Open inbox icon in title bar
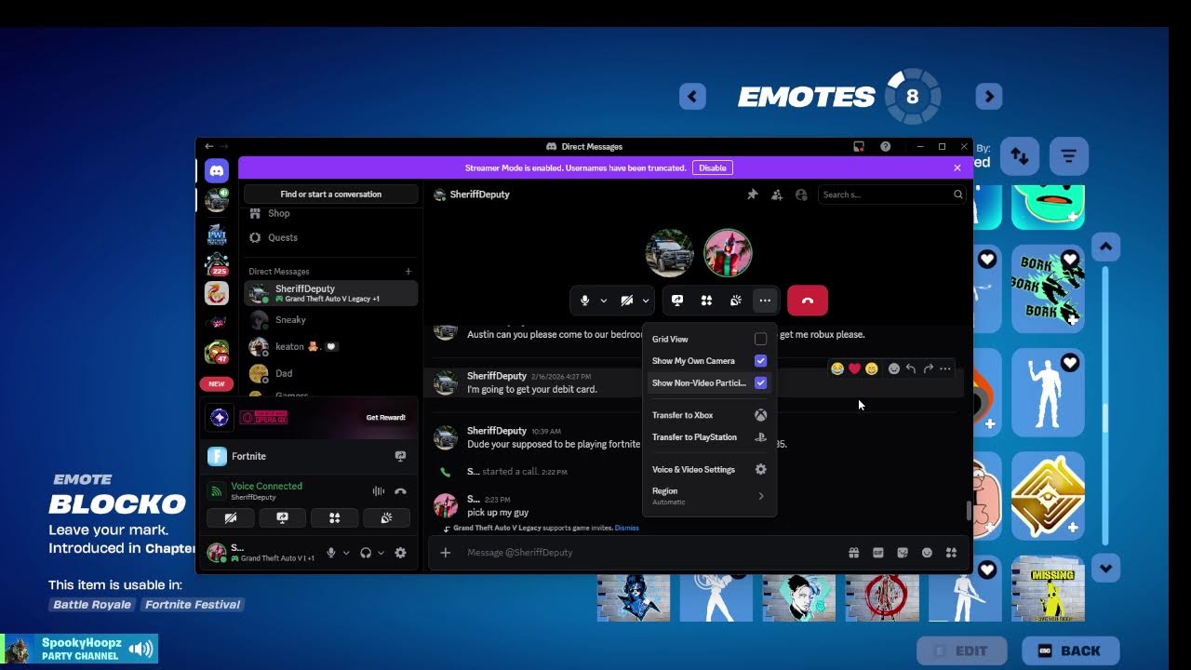1191x670 pixels. click(x=859, y=146)
